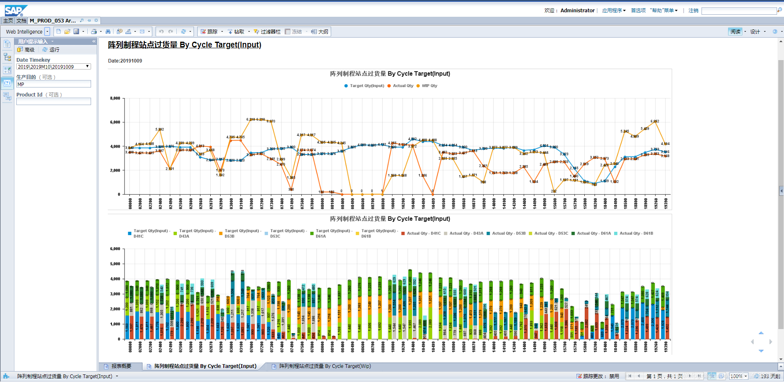Open the 应用程序 applications menu

pos(614,10)
